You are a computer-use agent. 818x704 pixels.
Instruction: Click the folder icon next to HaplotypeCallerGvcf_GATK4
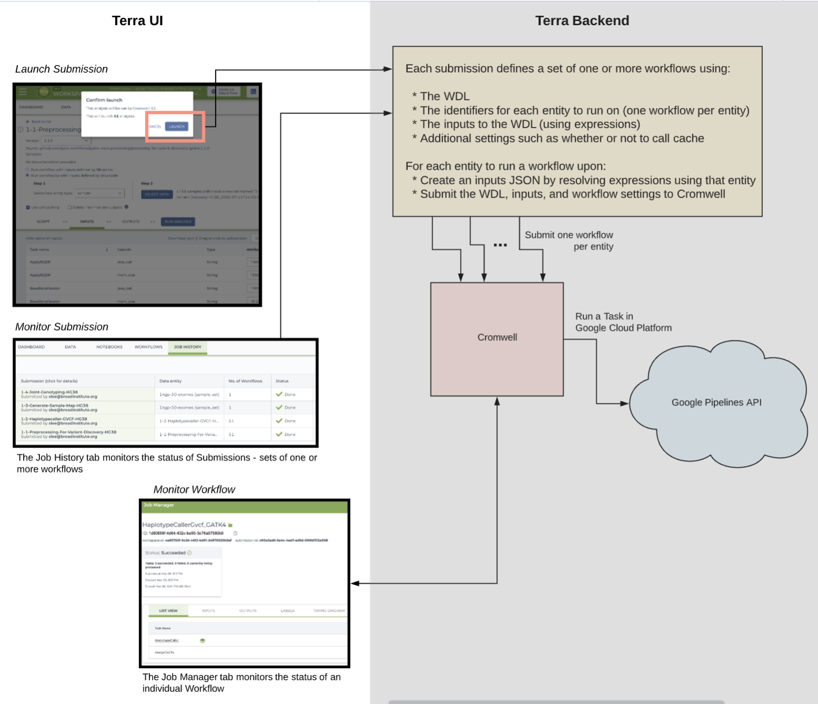pos(230,525)
